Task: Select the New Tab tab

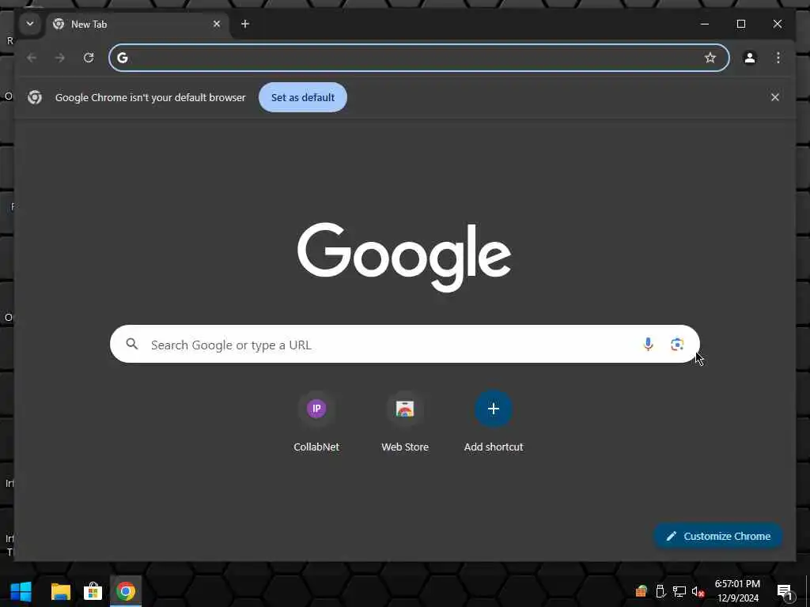Action: pos(138,25)
